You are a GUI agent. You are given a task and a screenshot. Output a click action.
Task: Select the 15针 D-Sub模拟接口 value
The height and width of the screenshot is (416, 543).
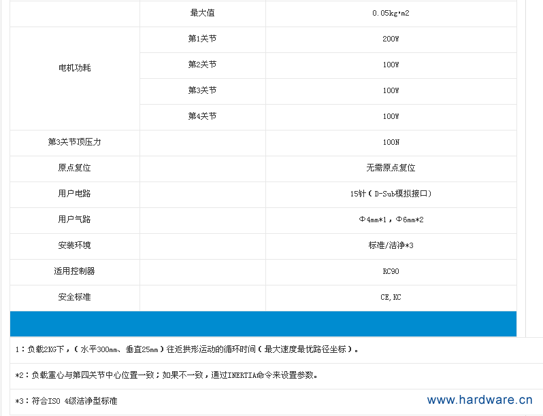[x=391, y=194]
